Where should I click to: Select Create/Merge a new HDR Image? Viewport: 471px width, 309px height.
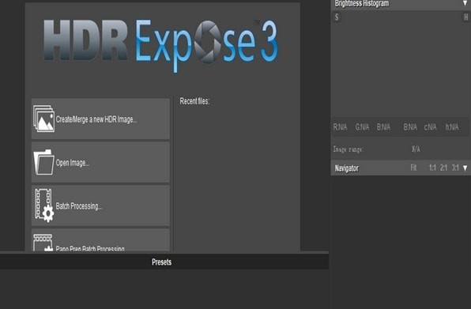100,119
